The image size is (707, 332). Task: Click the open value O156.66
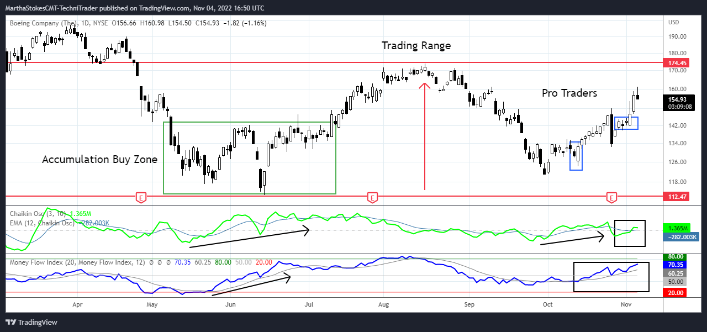coord(124,23)
